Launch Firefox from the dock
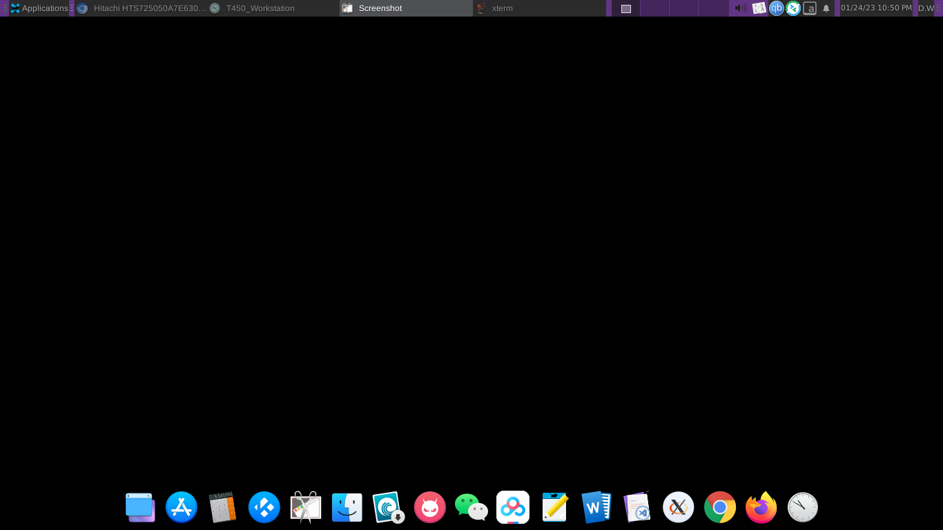Screen dimensions: 943x530 (761, 507)
